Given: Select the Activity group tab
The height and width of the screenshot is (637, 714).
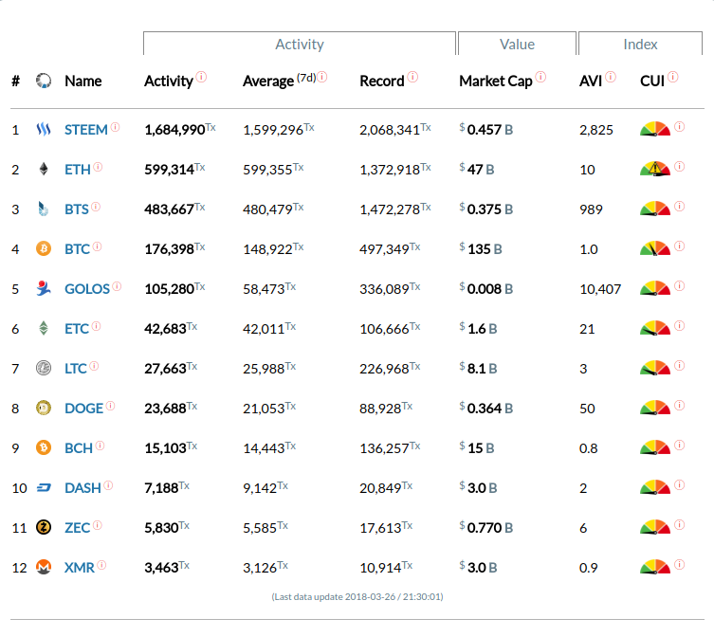Looking at the screenshot, I should [x=300, y=44].
